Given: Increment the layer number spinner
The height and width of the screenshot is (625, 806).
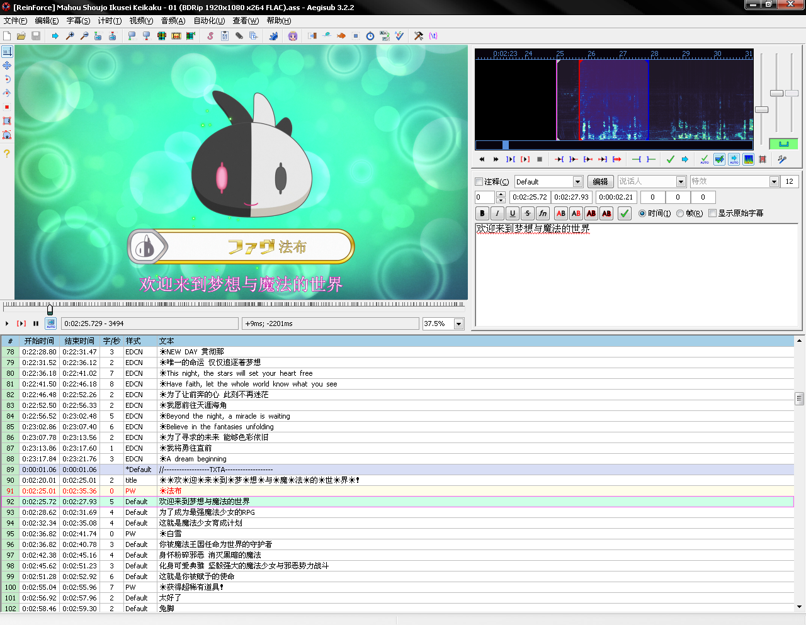Looking at the screenshot, I should (x=501, y=194).
